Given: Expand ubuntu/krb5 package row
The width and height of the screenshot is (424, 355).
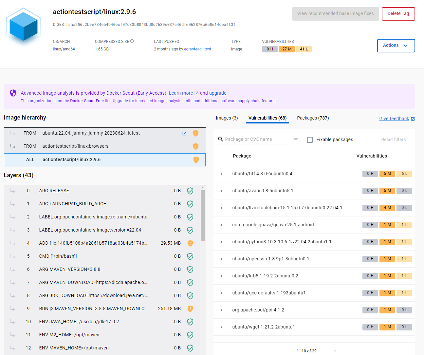Looking at the screenshot, I should pyautogui.click(x=221, y=276).
